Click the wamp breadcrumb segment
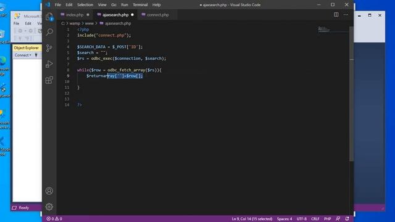This screenshot has width=395, height=222. click(x=75, y=23)
